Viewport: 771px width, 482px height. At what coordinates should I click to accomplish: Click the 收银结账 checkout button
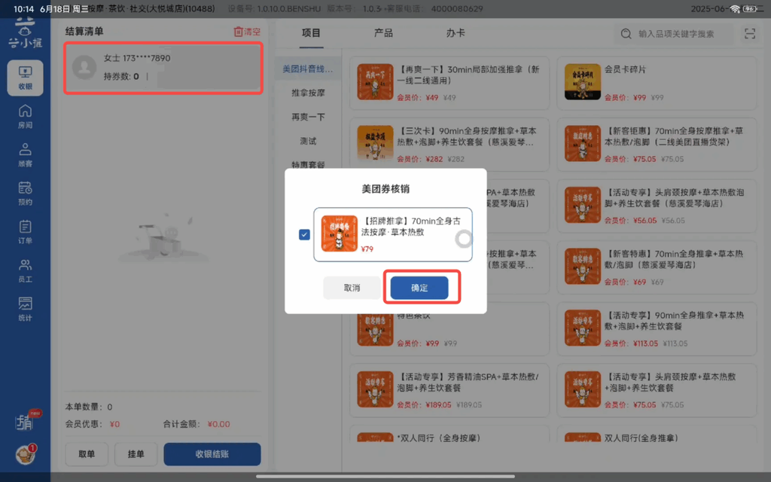212,454
